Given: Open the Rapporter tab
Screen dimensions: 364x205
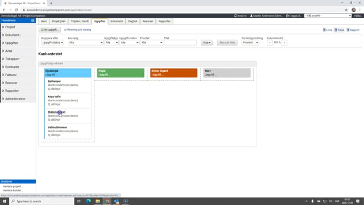Looking at the screenshot, I should 164,22.
